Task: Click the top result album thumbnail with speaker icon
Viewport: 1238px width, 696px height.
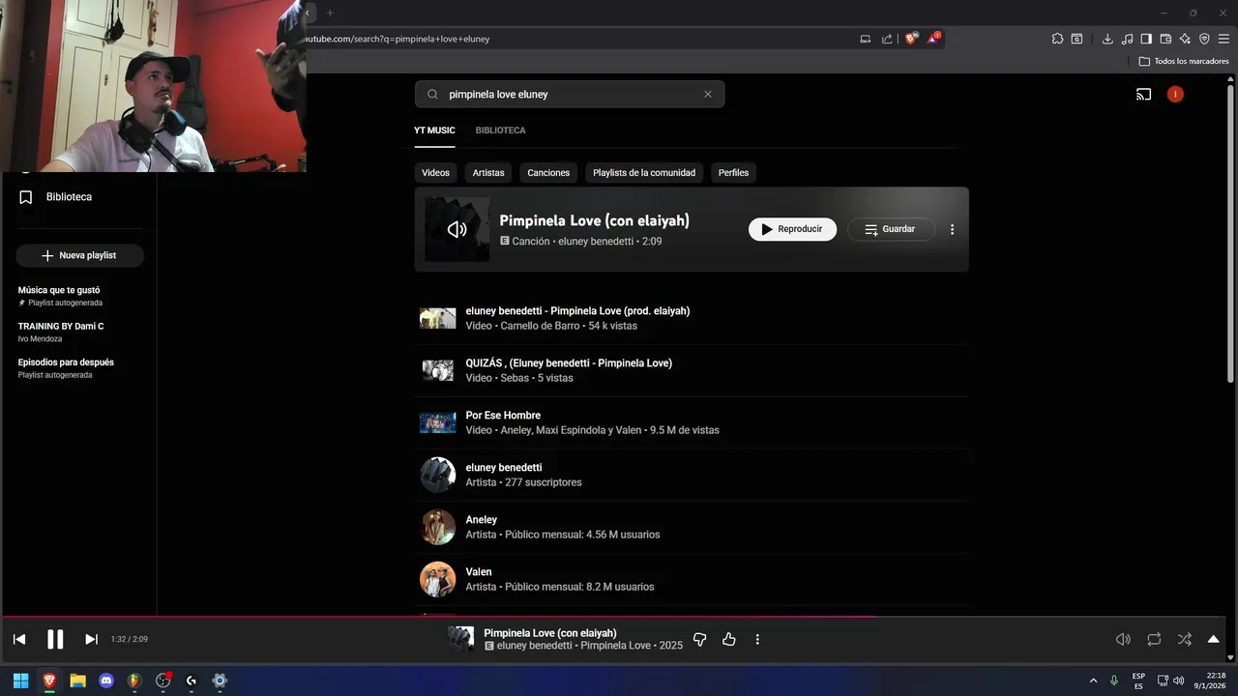Action: (x=457, y=229)
